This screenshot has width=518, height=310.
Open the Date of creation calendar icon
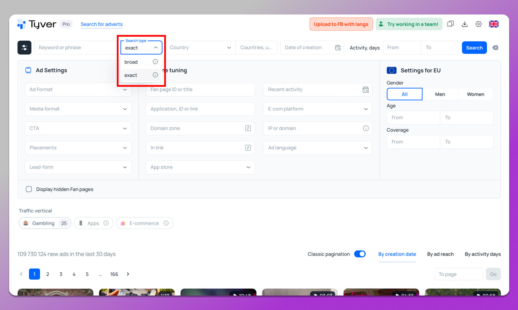tap(338, 48)
